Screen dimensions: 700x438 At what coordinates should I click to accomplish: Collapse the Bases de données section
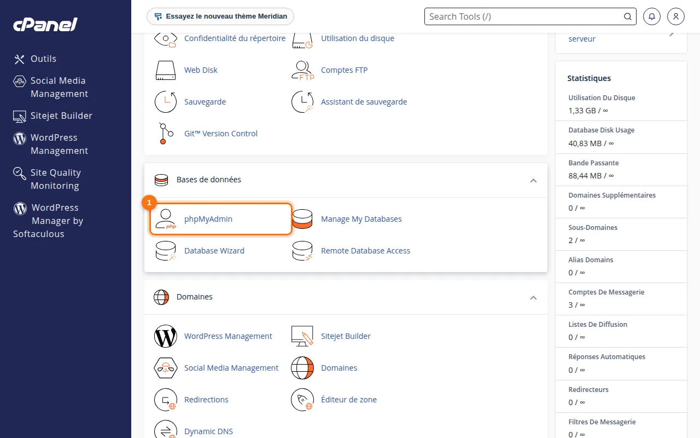pos(534,180)
